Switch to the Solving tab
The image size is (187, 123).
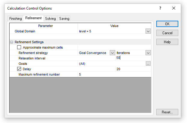click(50, 19)
